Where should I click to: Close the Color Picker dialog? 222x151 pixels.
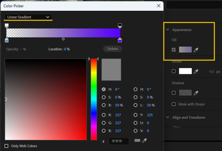click(x=159, y=6)
